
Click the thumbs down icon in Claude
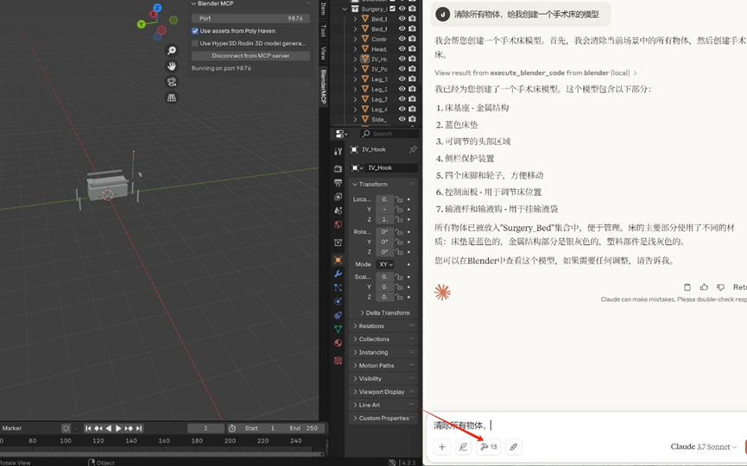tap(720, 287)
